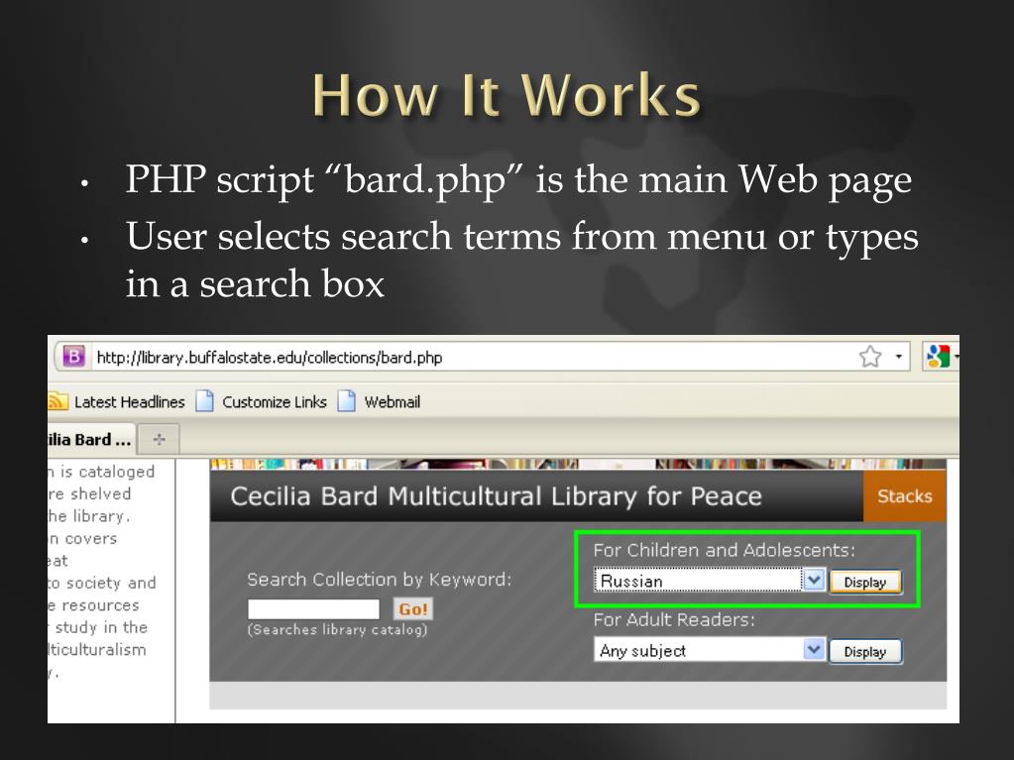This screenshot has height=760, width=1014.
Task: Click the For Children and Adolescents label
Action: [725, 550]
